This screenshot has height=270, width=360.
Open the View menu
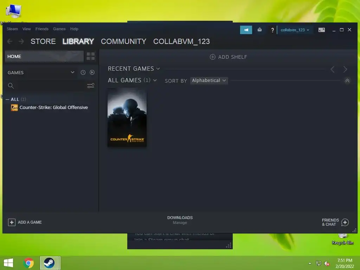[x=27, y=29]
